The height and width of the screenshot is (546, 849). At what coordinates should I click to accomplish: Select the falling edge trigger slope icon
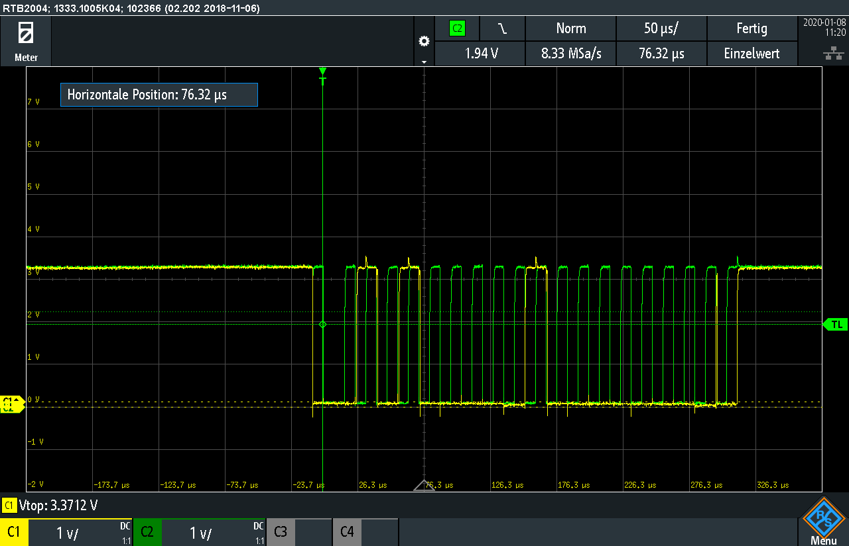click(x=503, y=28)
